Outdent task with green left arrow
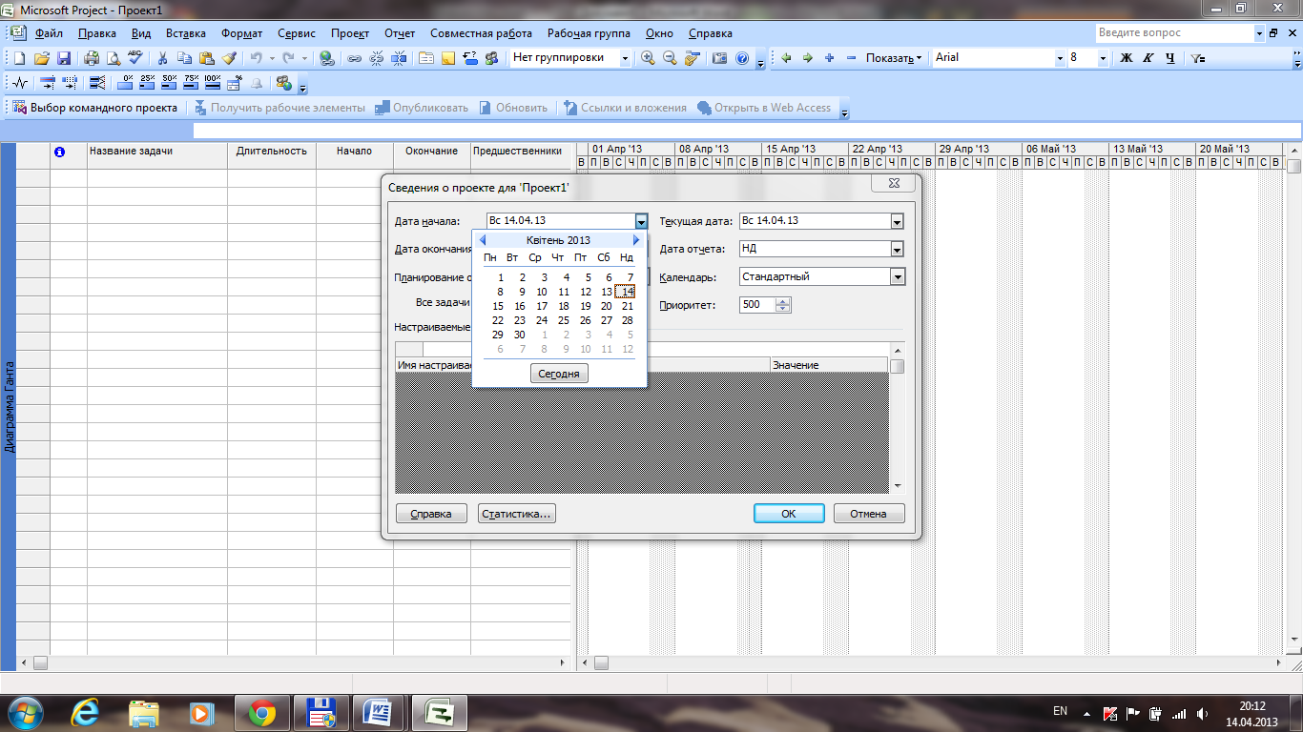Screen dimensions: 1303x732 786,58
